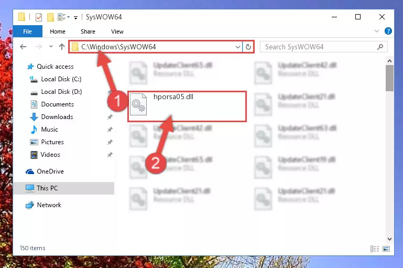The image size is (403, 268).
Task: Click the folder icon in the address bar
Action: pyautogui.click(x=75, y=47)
